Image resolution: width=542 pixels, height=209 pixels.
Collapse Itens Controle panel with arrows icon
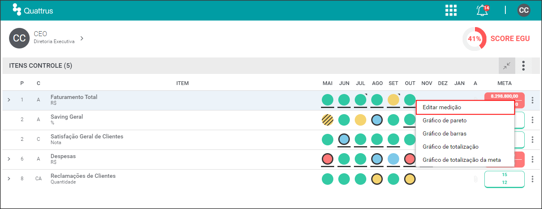(507, 65)
